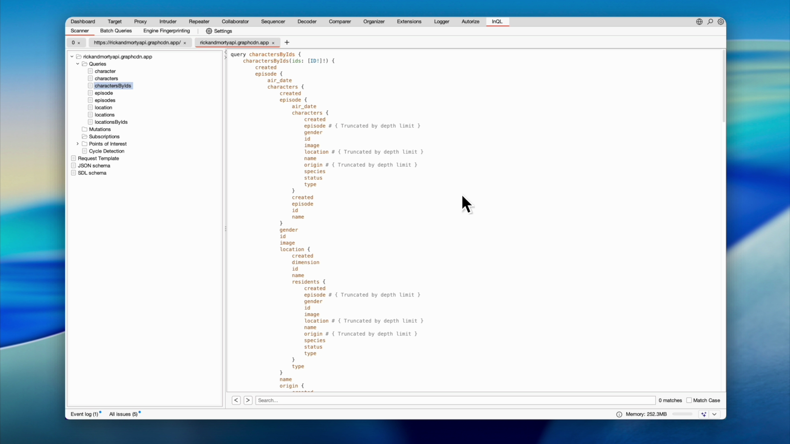790x444 pixels.
Task: Click the memory info icon
Action: click(x=619, y=414)
